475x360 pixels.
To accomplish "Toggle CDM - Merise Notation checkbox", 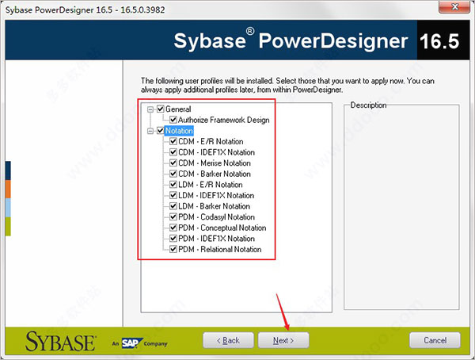I will pos(173,163).
